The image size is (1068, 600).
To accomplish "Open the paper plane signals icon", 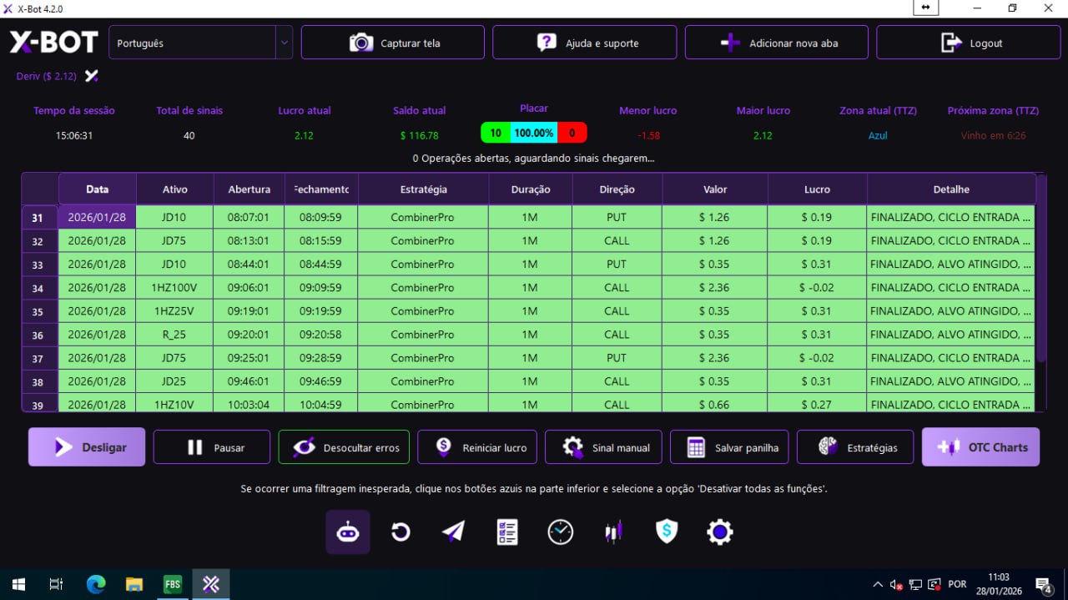I will pyautogui.click(x=453, y=532).
